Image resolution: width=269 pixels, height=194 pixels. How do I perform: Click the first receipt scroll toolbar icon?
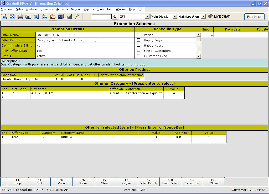tap(4, 17)
